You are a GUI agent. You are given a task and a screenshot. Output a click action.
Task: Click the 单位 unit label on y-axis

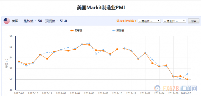(x=7, y=63)
